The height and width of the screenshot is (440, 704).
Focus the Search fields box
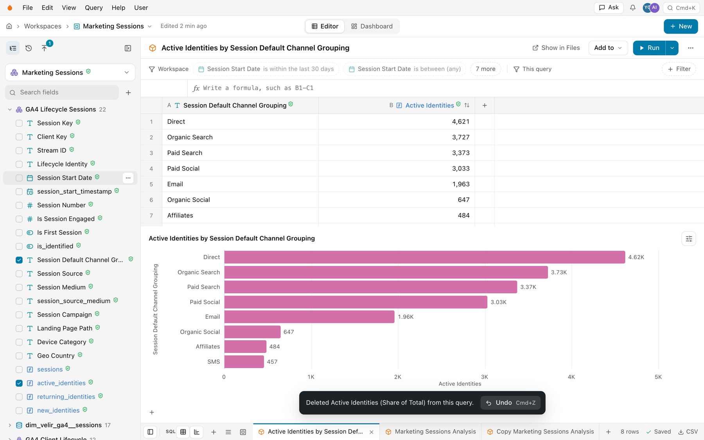62,92
